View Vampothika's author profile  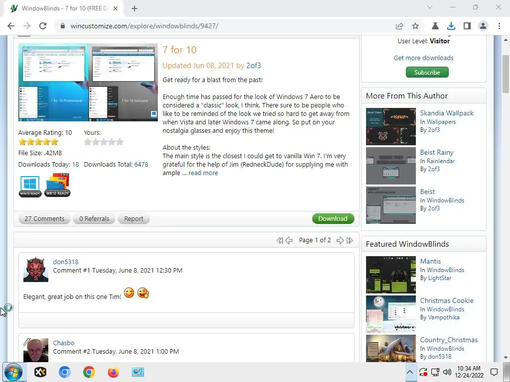[443, 317]
